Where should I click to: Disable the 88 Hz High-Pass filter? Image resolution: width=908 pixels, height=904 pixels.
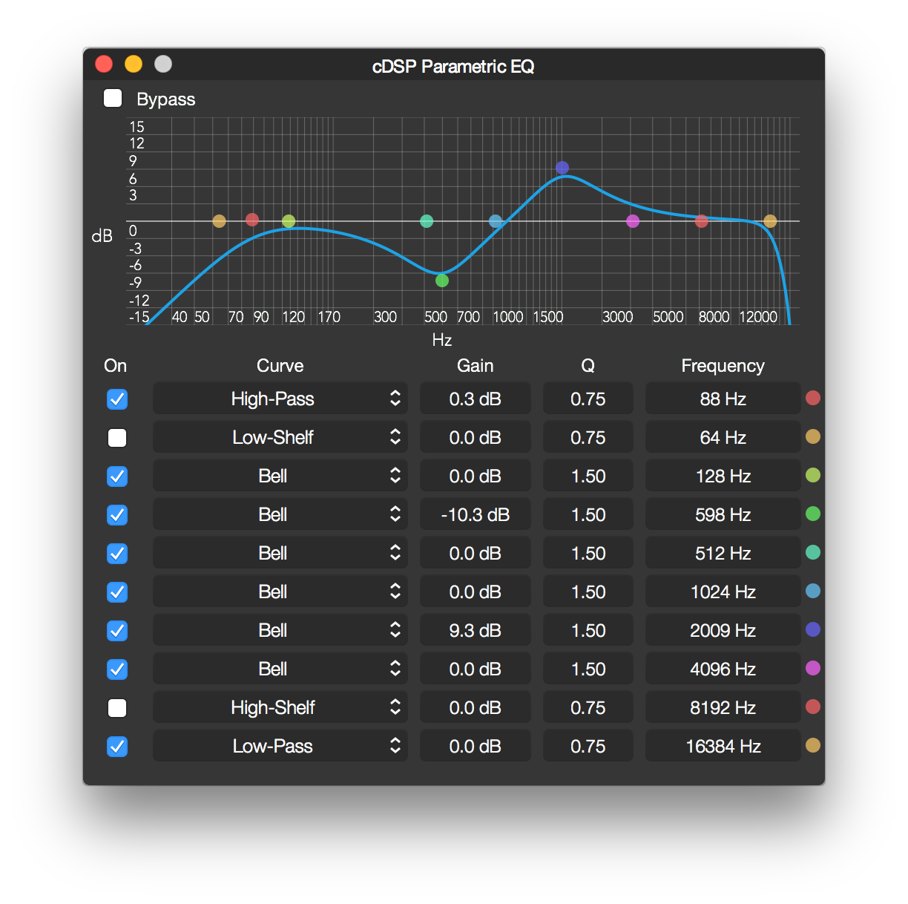[x=116, y=399]
